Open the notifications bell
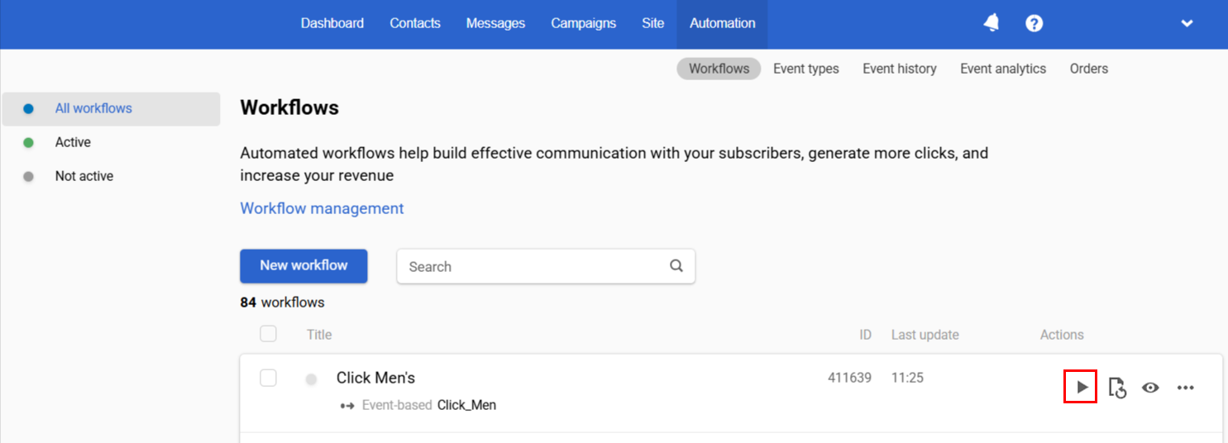 (x=991, y=23)
